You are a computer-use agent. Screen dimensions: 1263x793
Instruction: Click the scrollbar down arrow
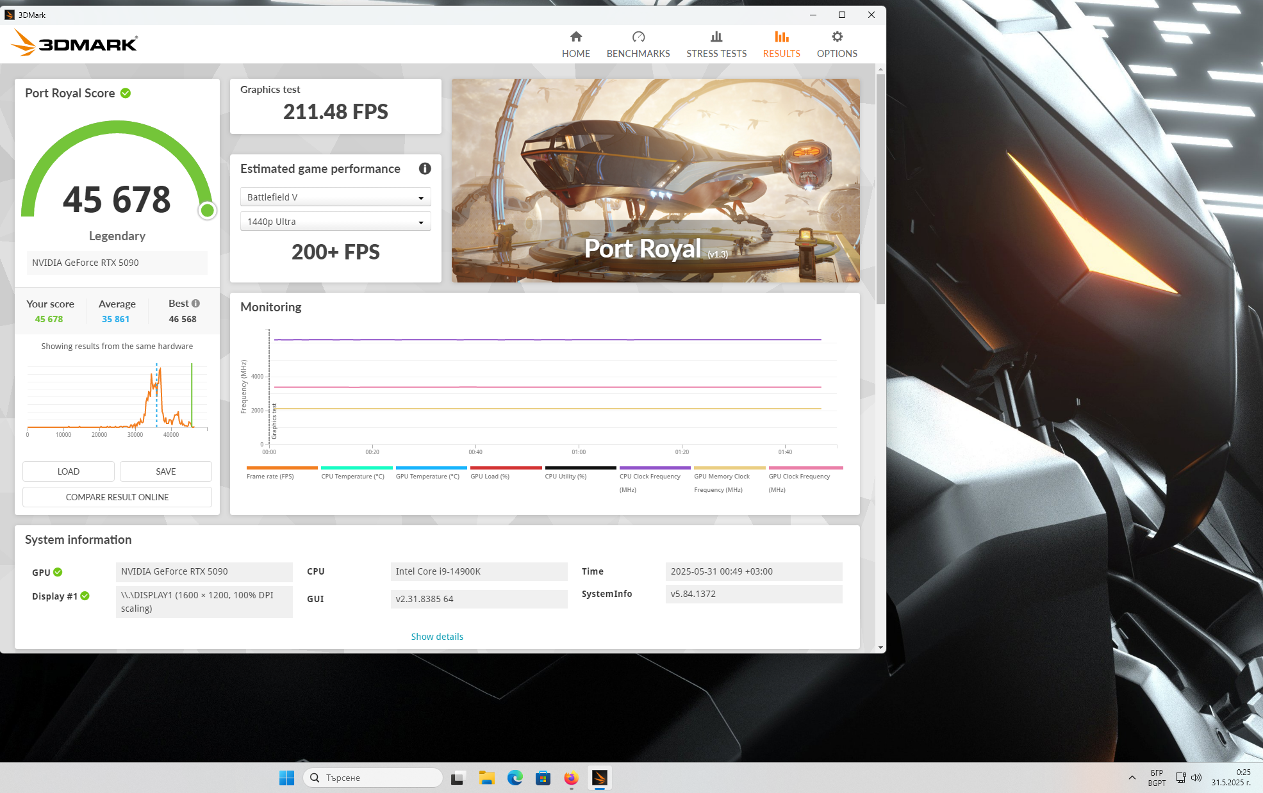click(x=881, y=648)
